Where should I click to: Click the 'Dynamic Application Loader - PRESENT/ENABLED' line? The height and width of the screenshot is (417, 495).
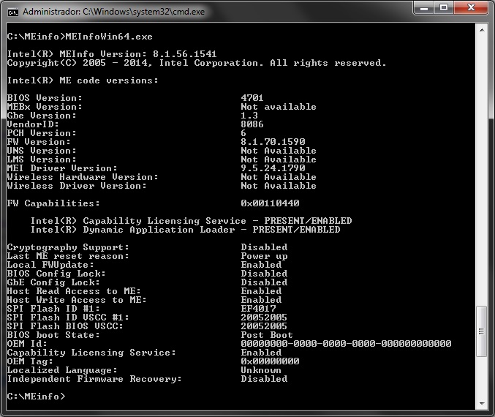coord(185,230)
